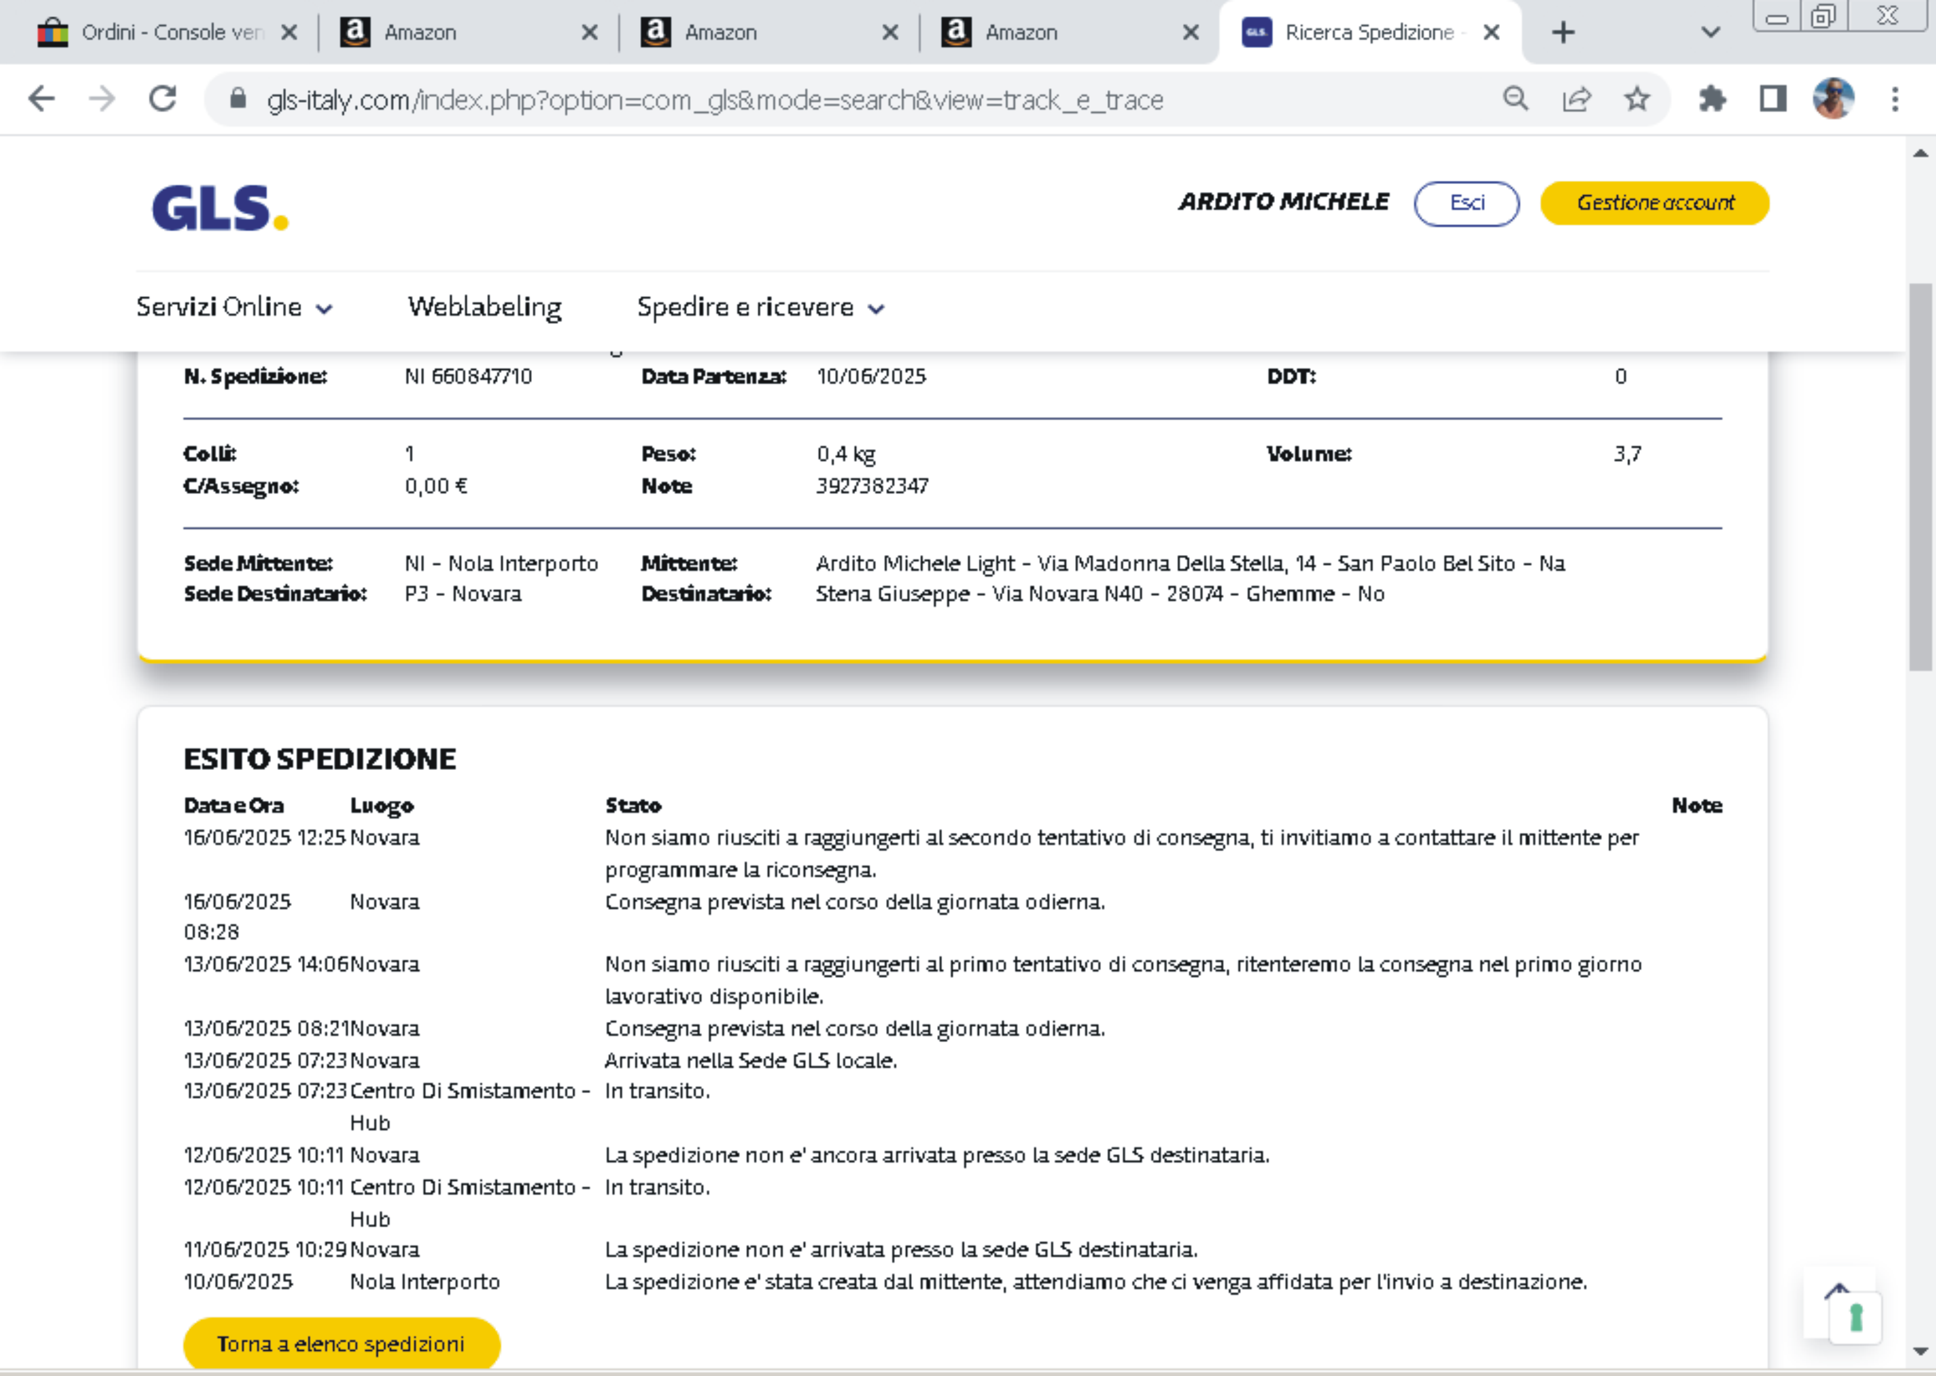
Task: View site security lock icon
Action: coord(238,99)
